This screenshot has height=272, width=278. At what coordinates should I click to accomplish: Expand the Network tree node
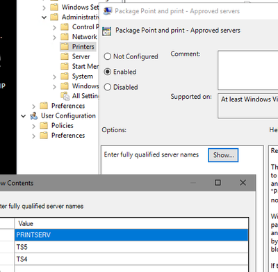click(x=54, y=38)
